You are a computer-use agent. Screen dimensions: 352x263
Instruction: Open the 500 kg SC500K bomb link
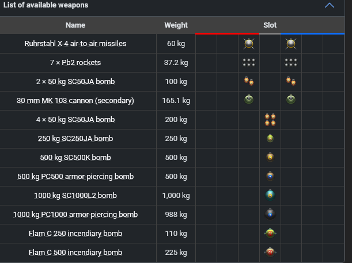[x=75, y=158]
